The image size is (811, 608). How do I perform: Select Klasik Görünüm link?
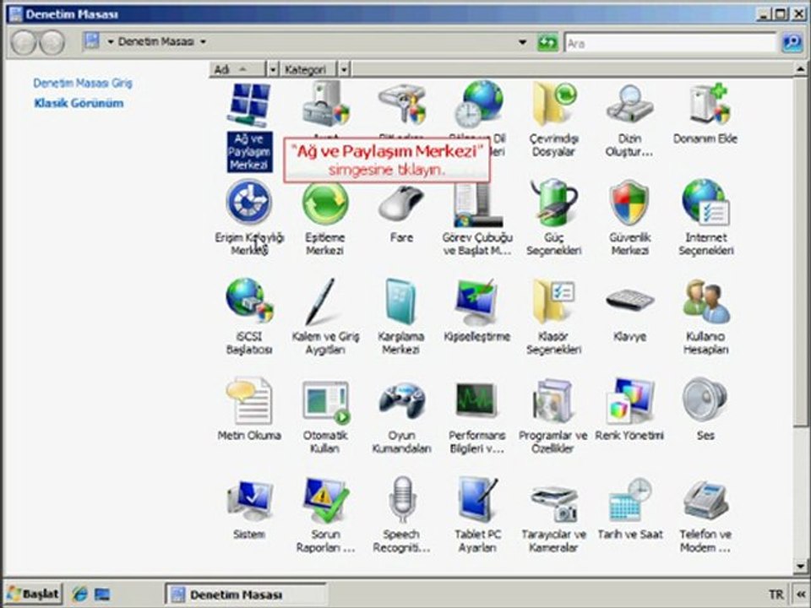coord(79,103)
